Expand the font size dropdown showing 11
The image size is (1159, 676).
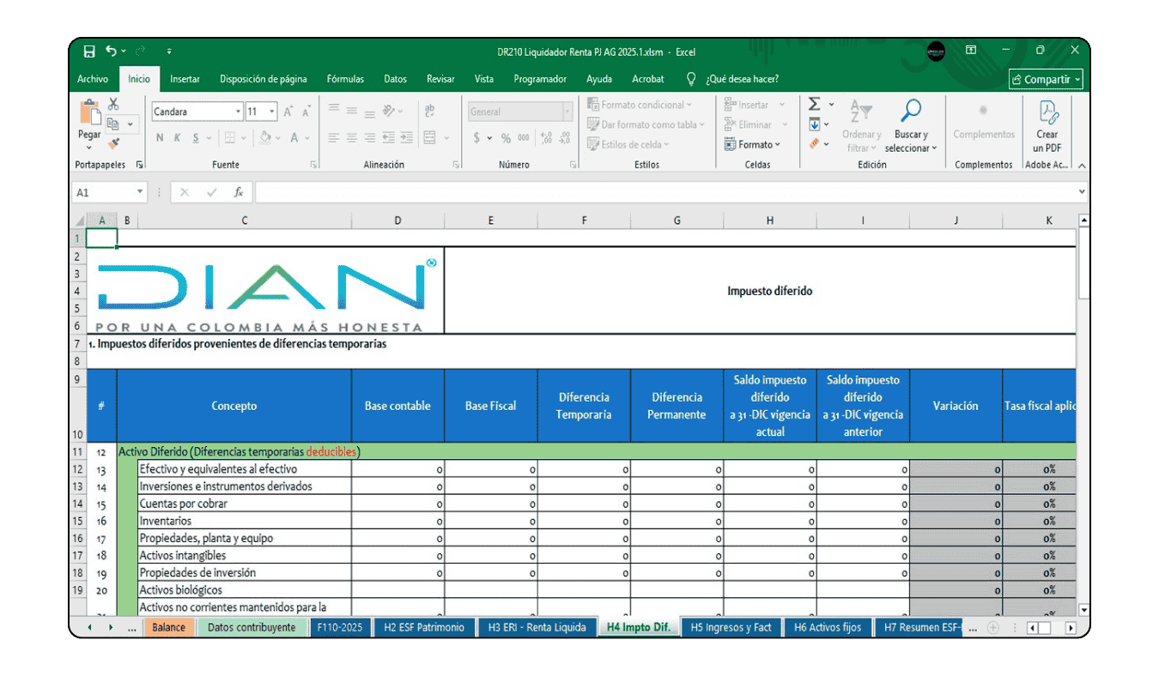pyautogui.click(x=272, y=112)
